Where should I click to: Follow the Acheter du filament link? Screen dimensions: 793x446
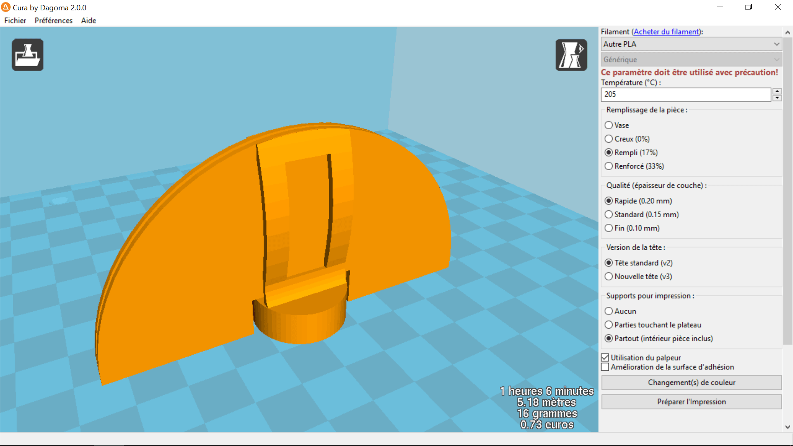pyautogui.click(x=667, y=32)
